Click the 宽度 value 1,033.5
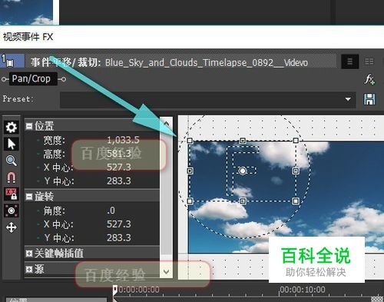384x302 pixels. (x=123, y=140)
